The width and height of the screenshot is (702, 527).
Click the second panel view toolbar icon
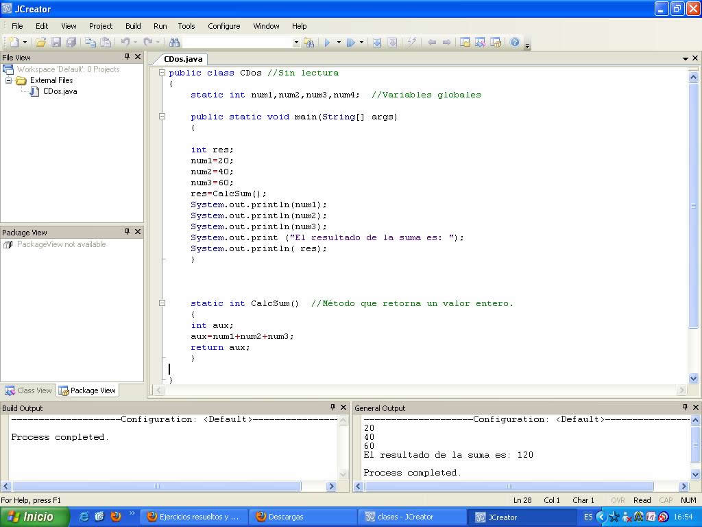coord(481,43)
